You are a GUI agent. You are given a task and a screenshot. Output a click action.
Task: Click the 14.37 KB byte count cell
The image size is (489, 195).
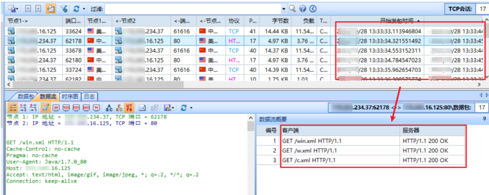click(276, 51)
